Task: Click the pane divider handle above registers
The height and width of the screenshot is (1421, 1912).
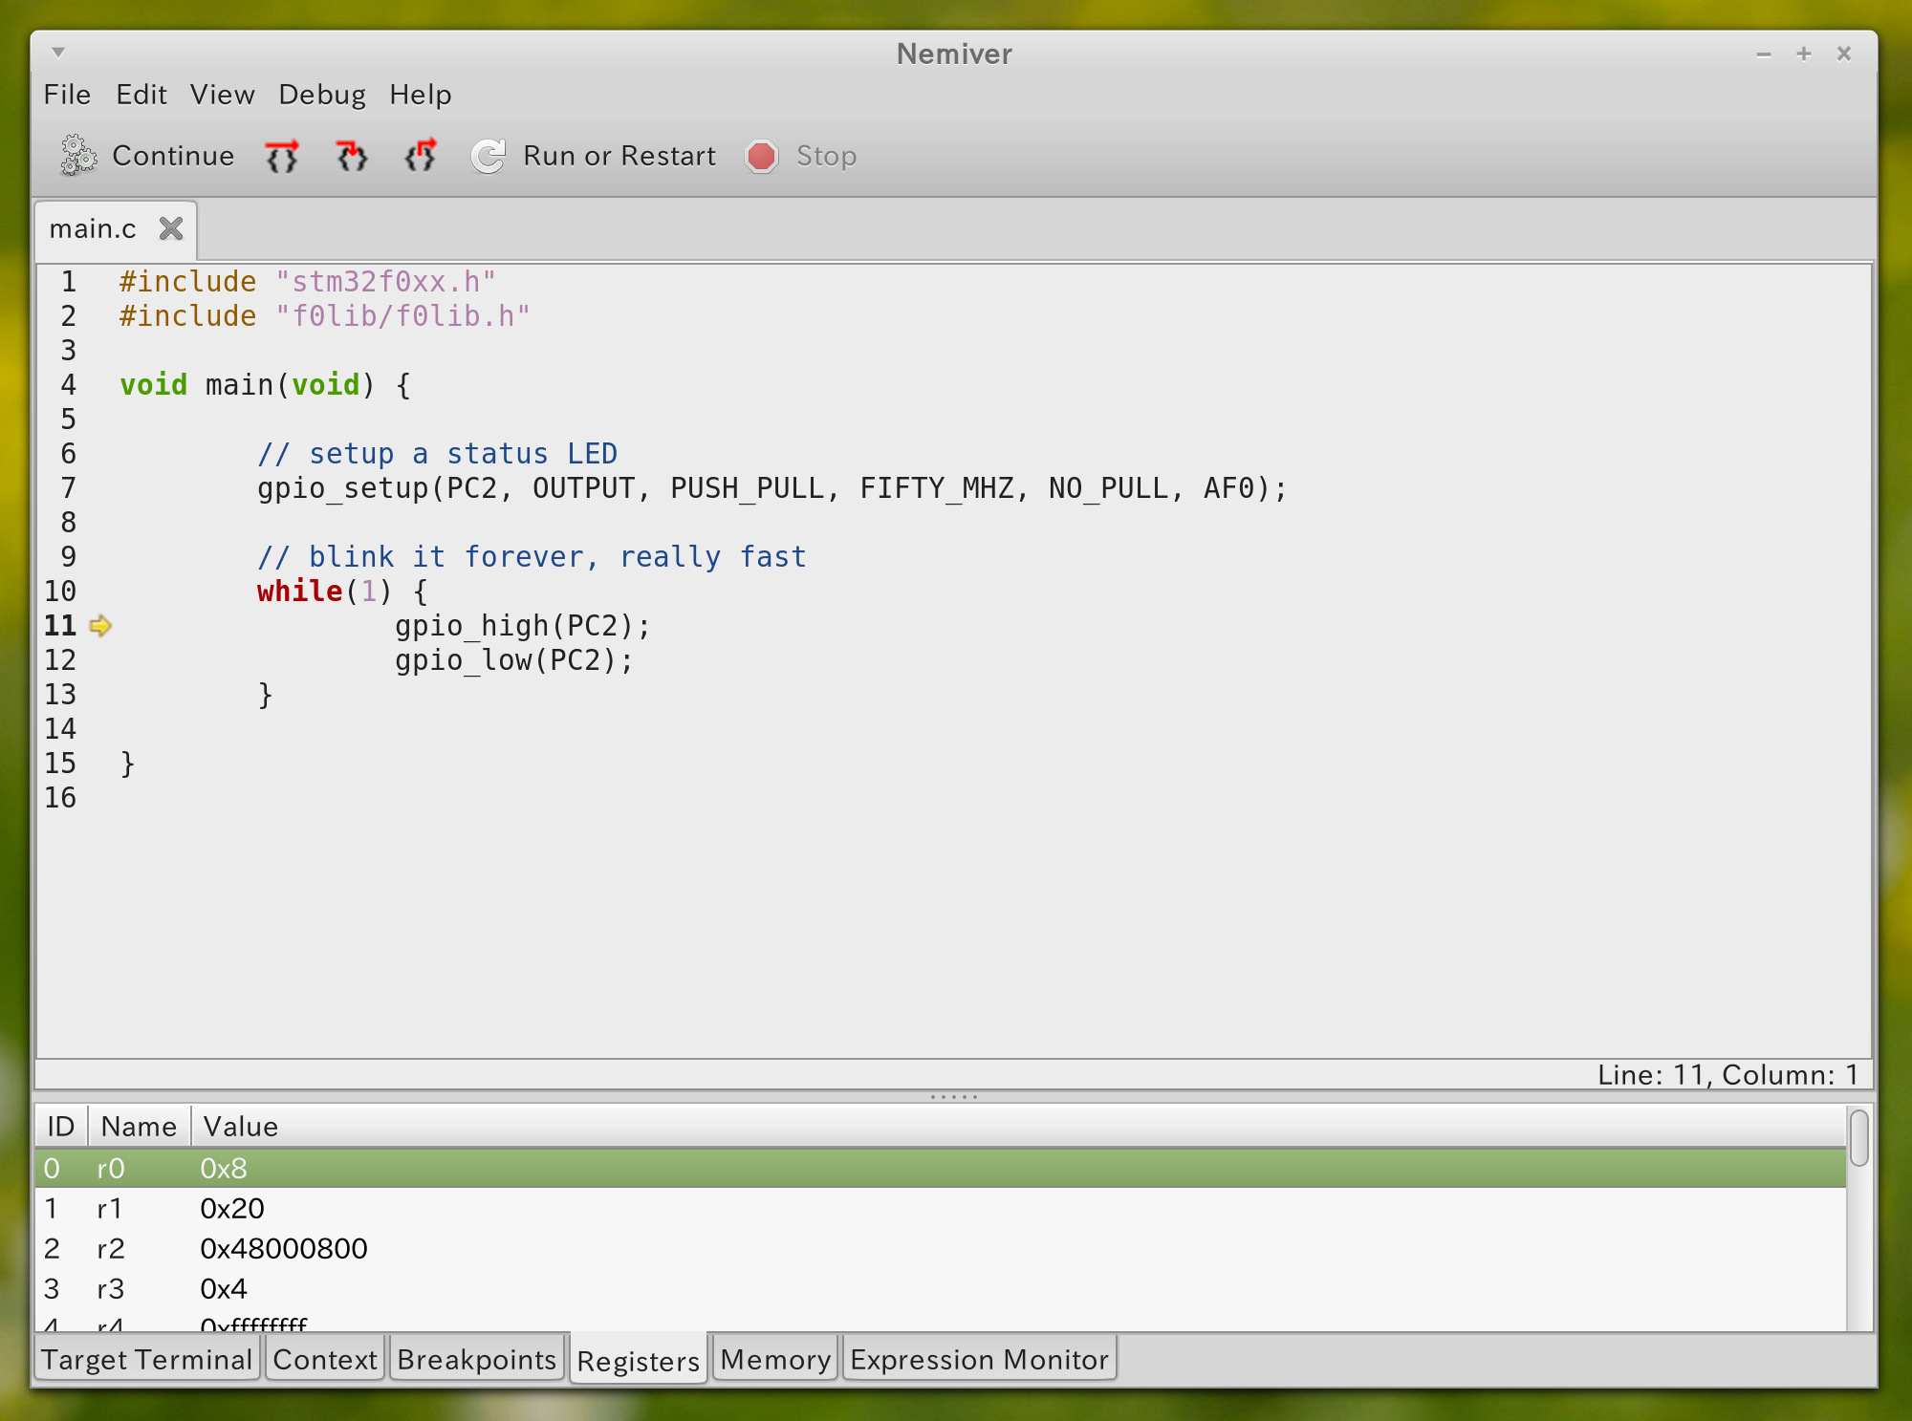Action: click(x=954, y=1097)
